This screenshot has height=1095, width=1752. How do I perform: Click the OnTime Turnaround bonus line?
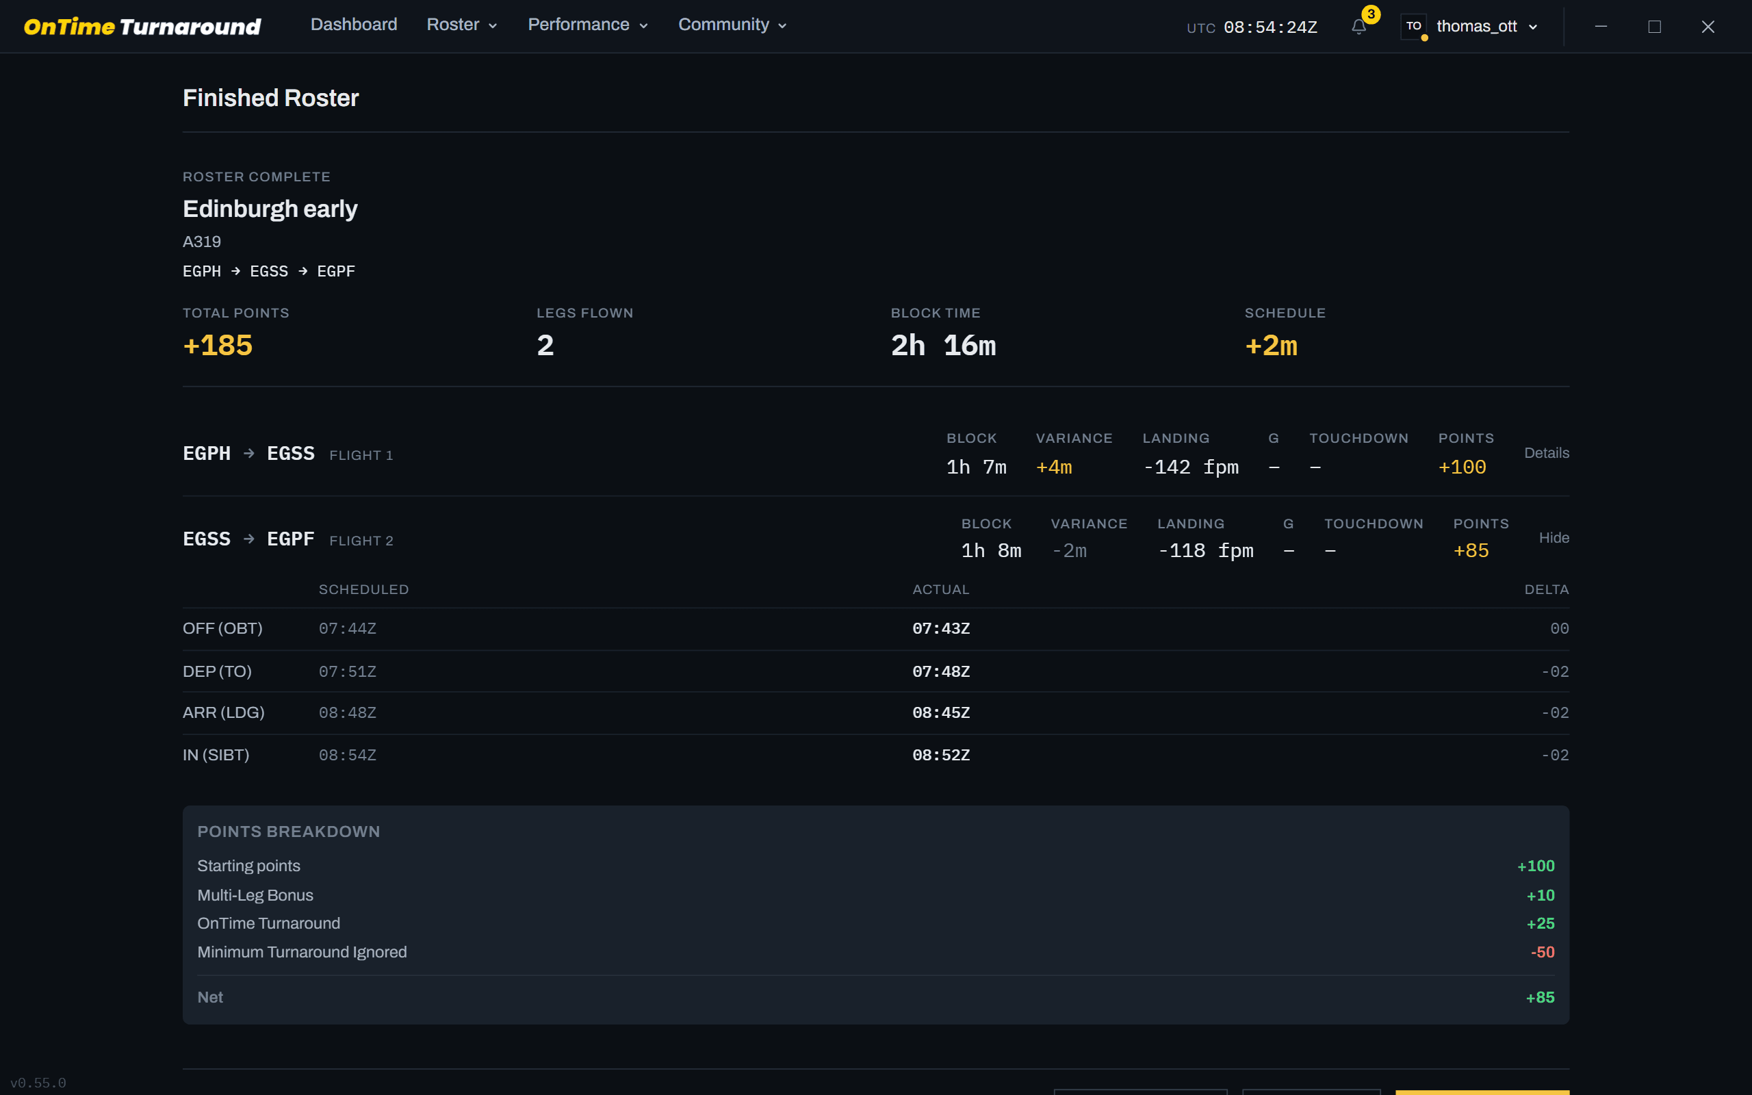point(875,924)
